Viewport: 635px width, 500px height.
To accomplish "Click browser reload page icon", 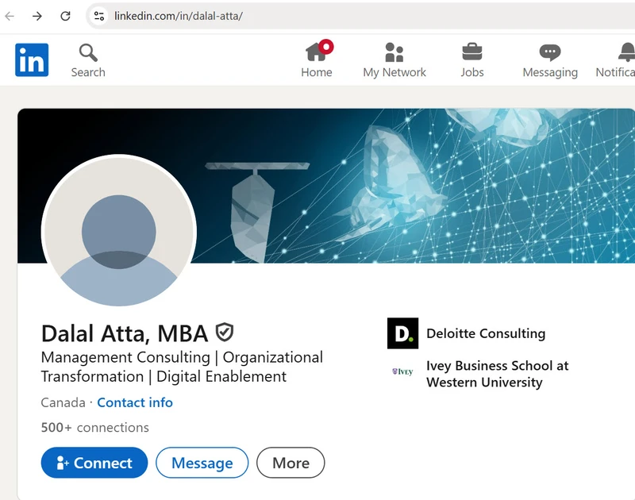I will (x=66, y=16).
